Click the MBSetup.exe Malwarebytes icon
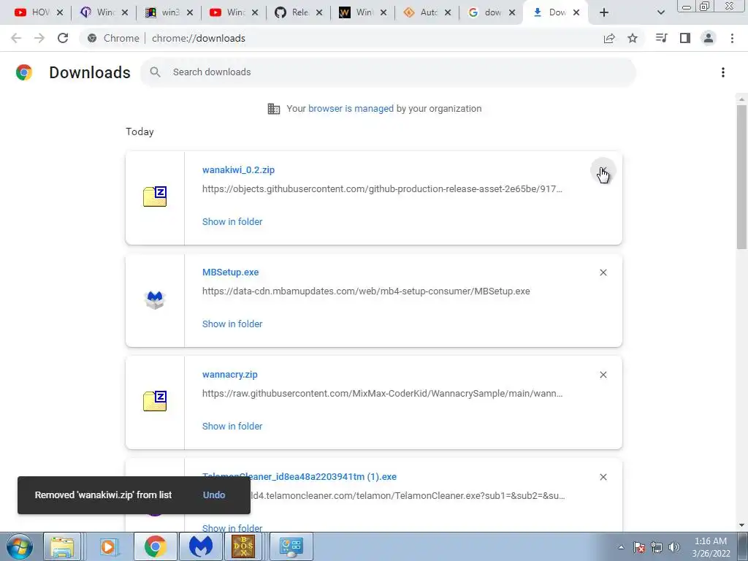Screen dimensions: 748x561 pos(155,299)
